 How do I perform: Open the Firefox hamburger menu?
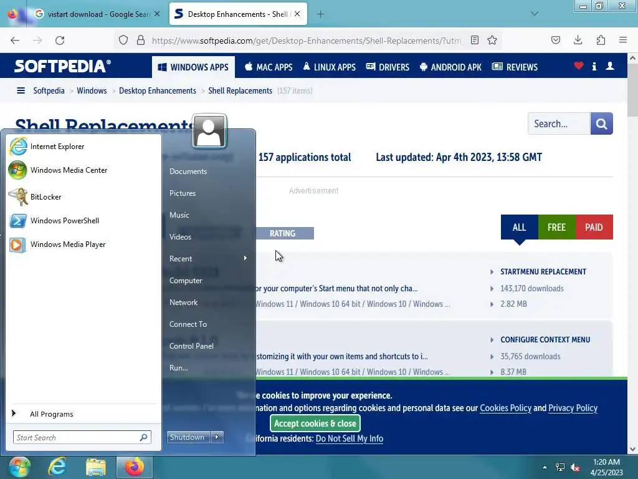623,40
